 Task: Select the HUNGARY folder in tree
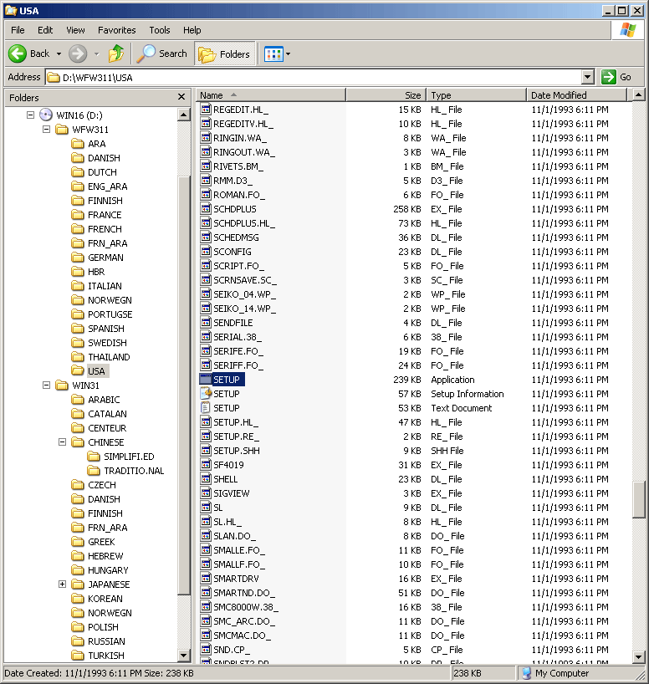point(108,570)
